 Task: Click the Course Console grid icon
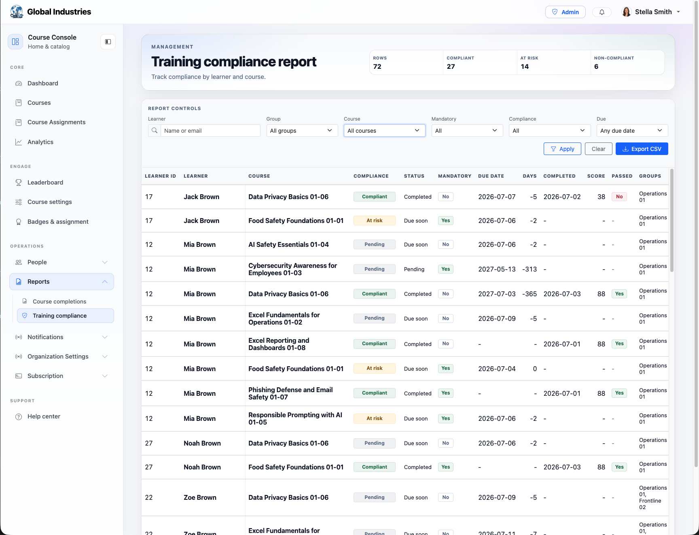(15, 42)
